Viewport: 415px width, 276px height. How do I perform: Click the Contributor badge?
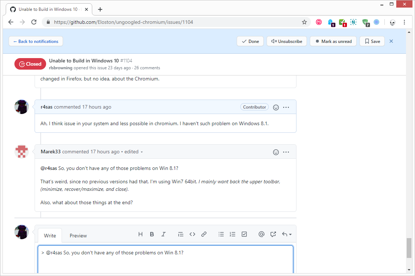pyautogui.click(x=254, y=107)
